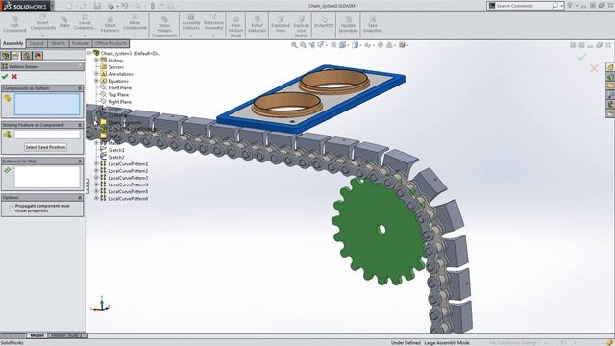The height and width of the screenshot is (346, 615).
Task: Select LocalCurvePattern3 in tree
Action: (x=128, y=178)
